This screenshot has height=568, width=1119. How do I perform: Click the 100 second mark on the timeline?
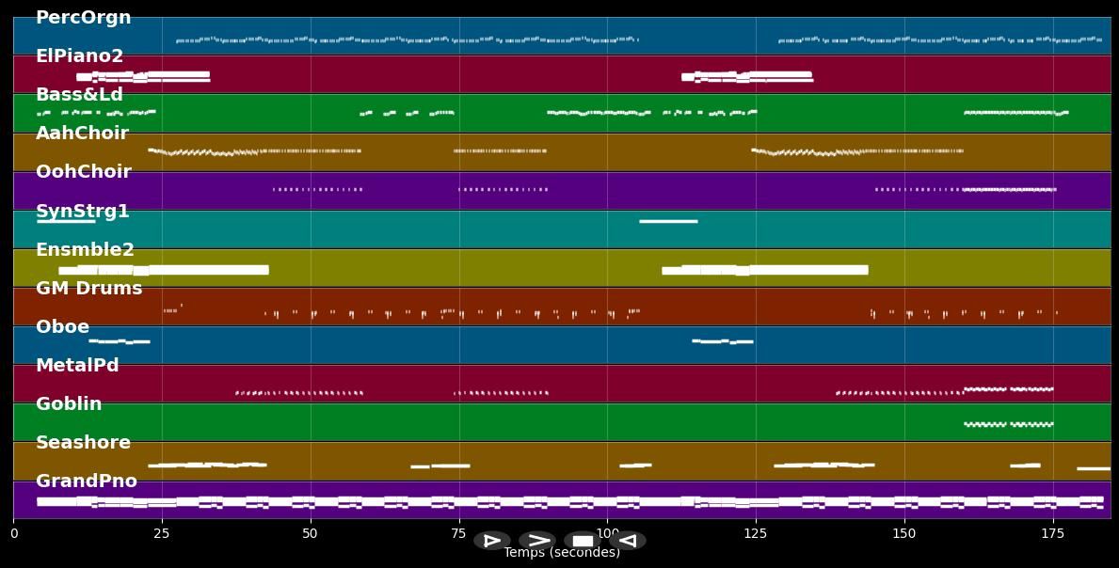tap(607, 533)
